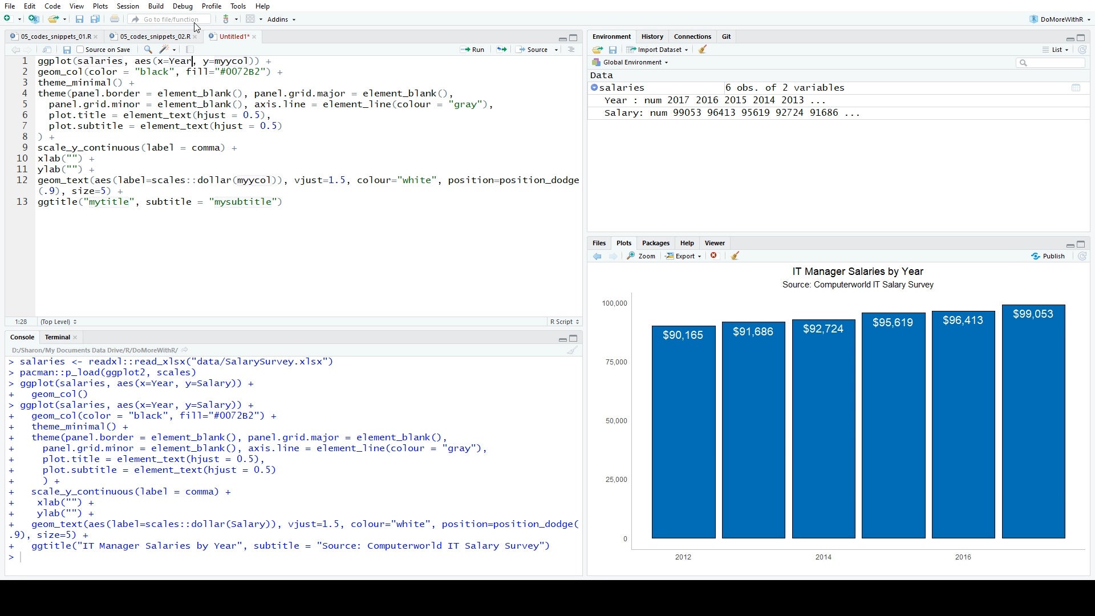
Task: Click the version control Git toolbar icon
Action: coord(226,19)
